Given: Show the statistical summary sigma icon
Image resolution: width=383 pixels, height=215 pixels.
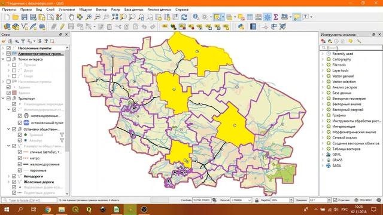Looking at the screenshot, I should (x=276, y=17).
